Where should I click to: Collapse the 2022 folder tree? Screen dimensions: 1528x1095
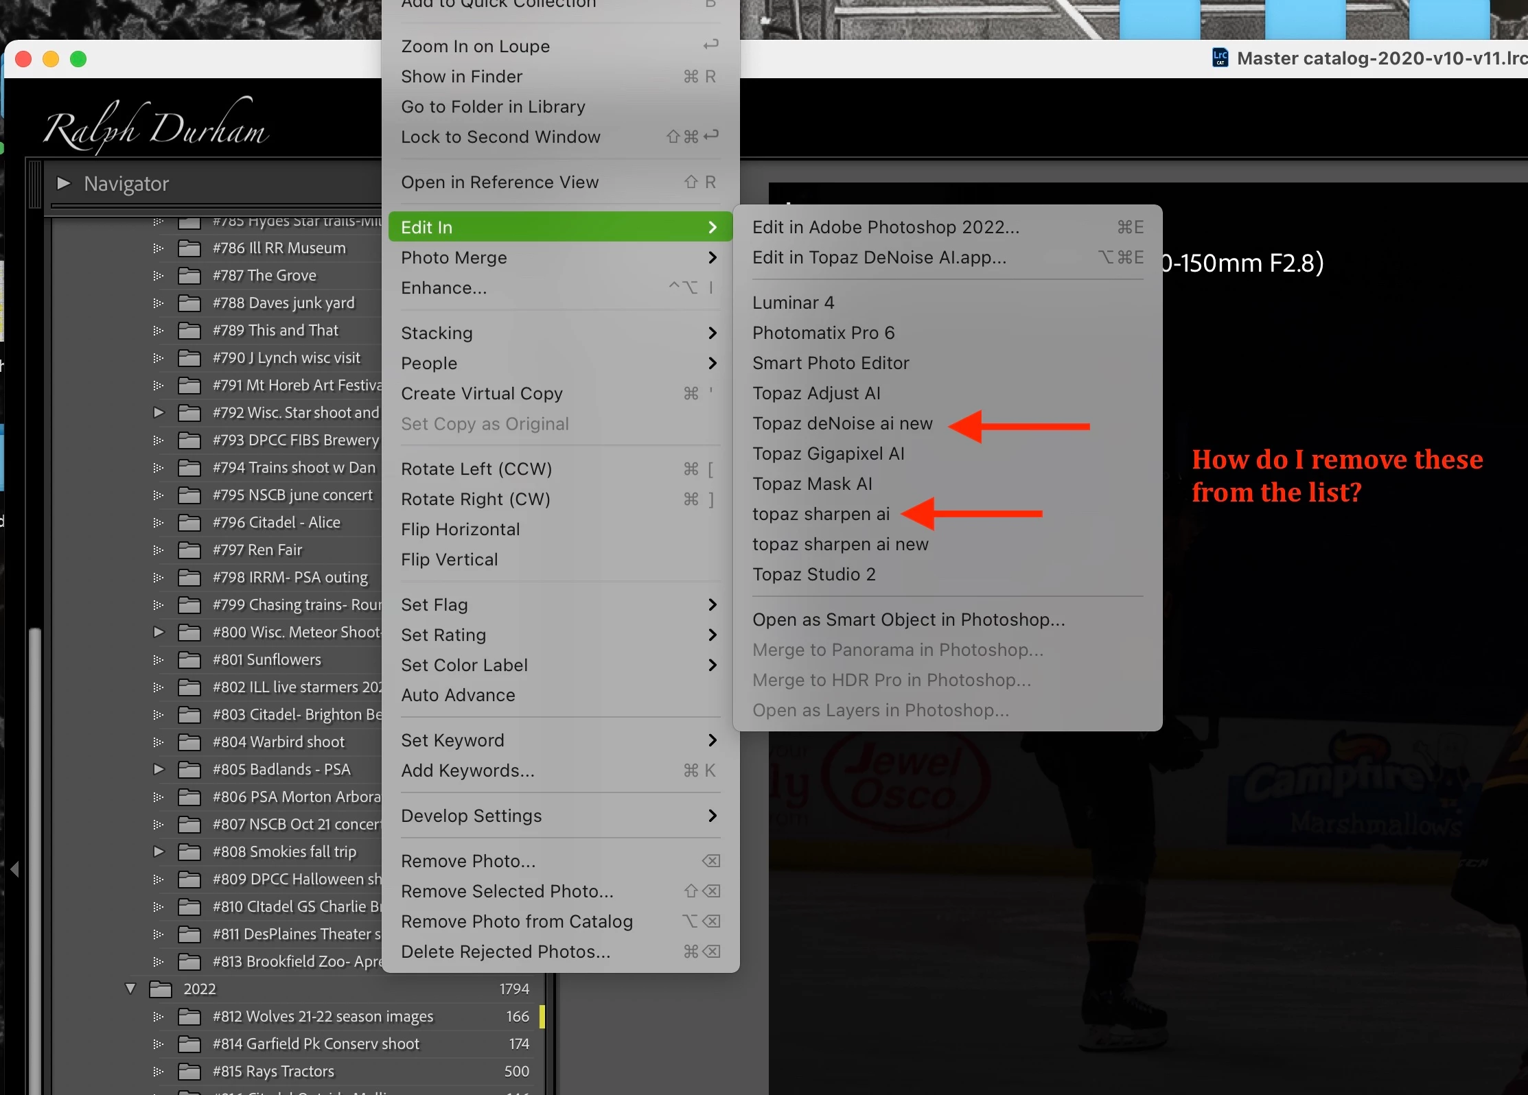pos(130,989)
